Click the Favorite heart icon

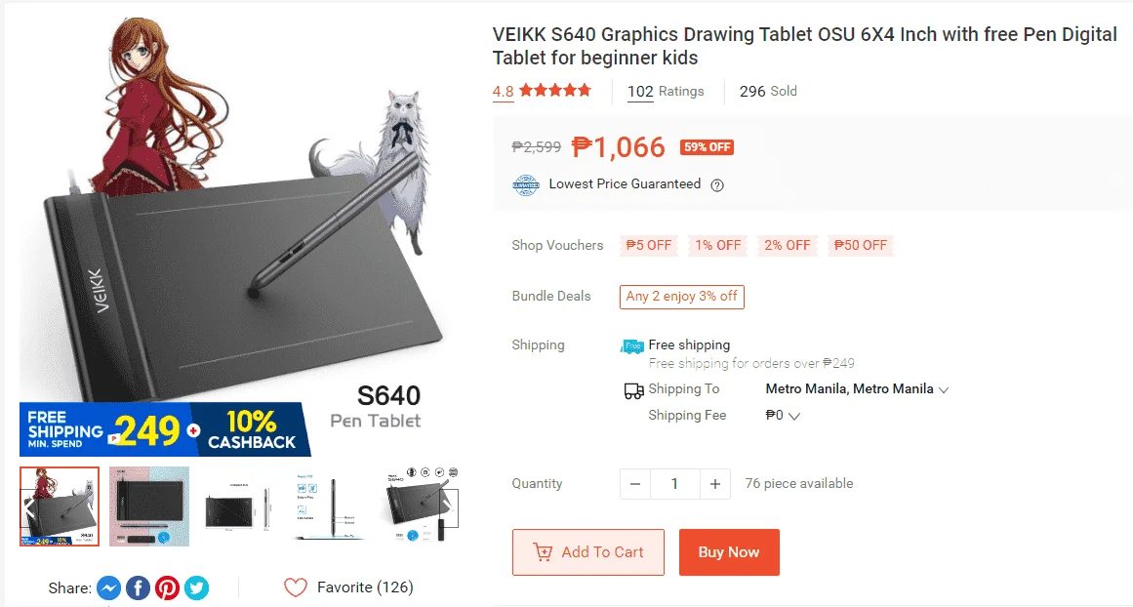click(295, 587)
